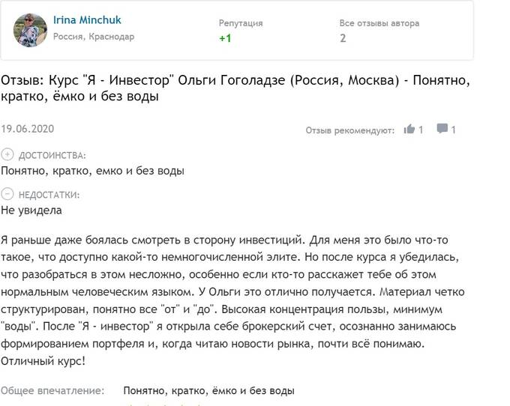Click the recommend count next to thumbs-up
This screenshot has width=510, height=406.
click(x=421, y=130)
